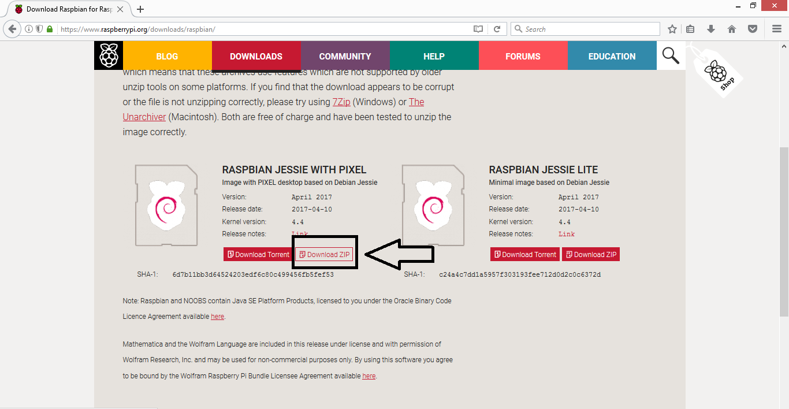Click 'Image with PIXEL desktop based on Debian Jessie'
This screenshot has width=789, height=409.
300,183
